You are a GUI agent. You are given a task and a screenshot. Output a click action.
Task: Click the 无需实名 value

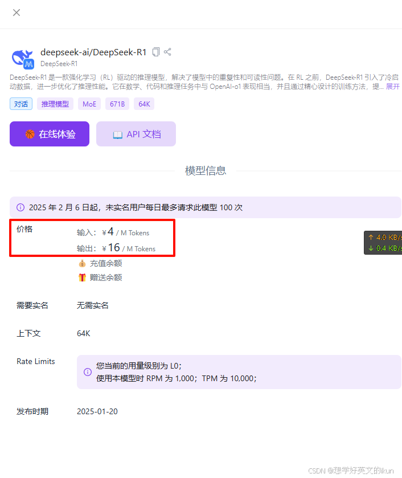point(93,305)
